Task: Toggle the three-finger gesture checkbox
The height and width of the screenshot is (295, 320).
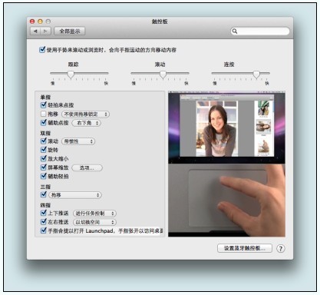Action: pos(44,194)
